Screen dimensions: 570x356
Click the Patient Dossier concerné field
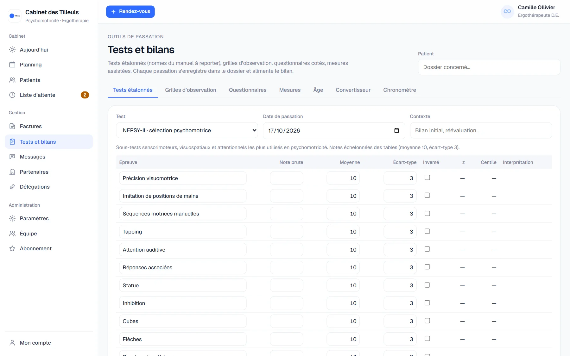489,67
